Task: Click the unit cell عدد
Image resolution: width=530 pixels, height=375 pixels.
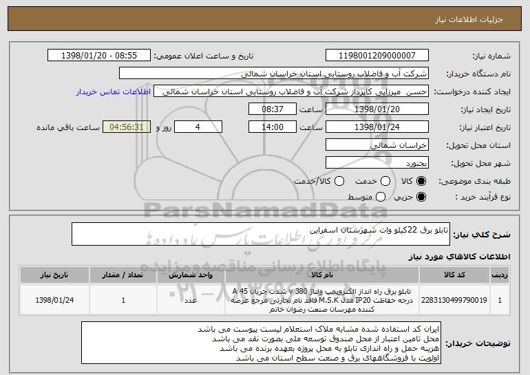Action: (x=191, y=300)
